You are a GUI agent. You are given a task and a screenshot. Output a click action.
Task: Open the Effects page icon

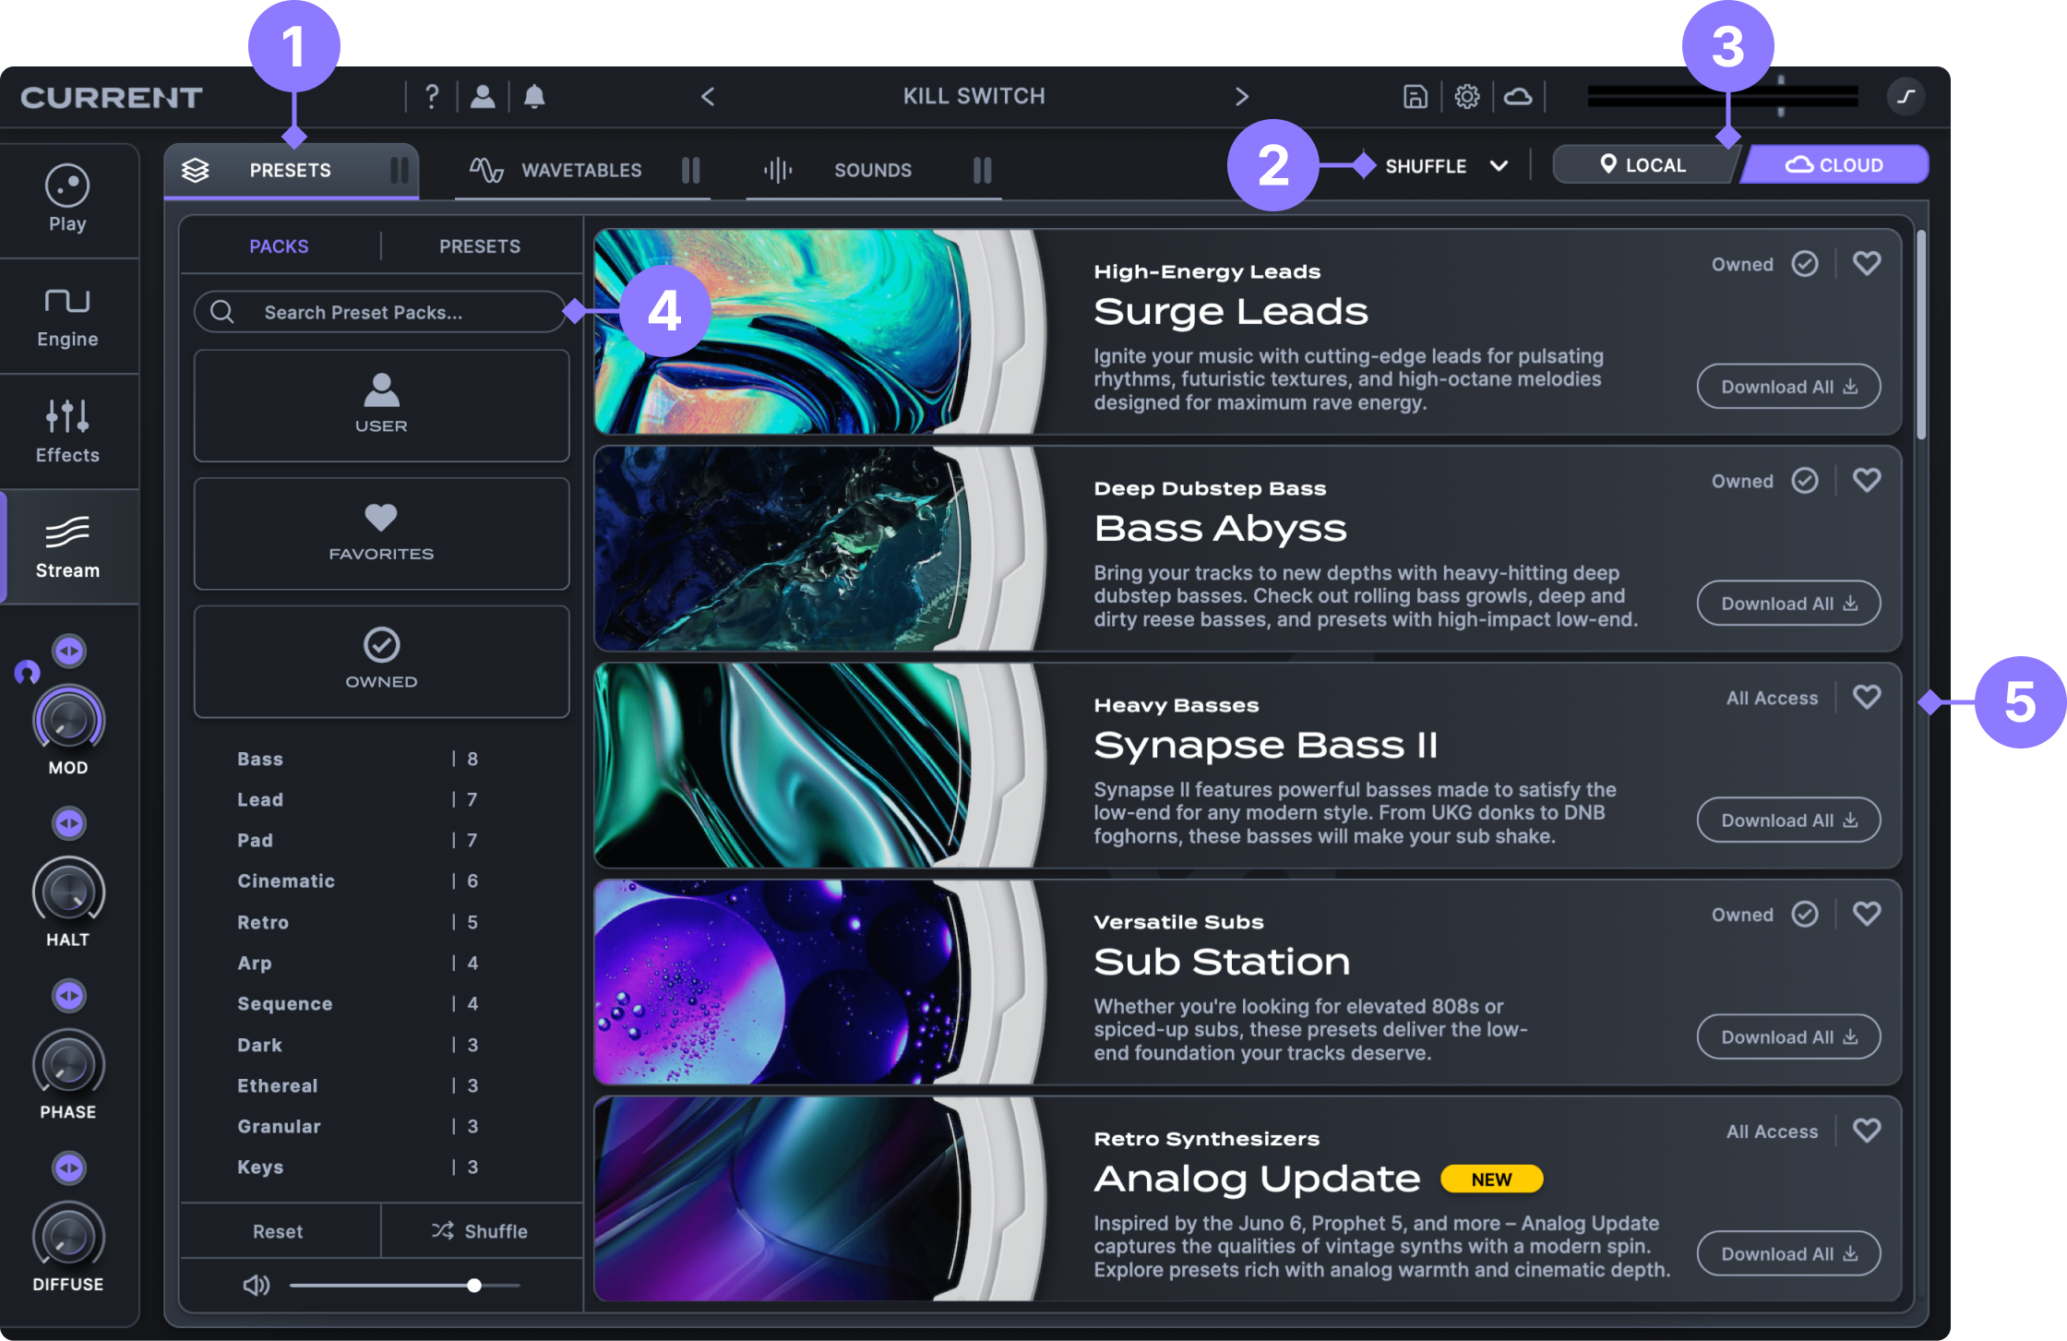(x=67, y=417)
